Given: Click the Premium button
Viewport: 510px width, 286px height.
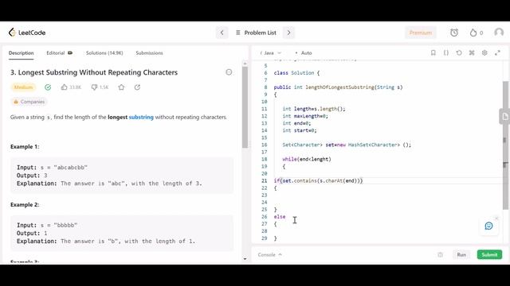Looking at the screenshot, I should [x=420, y=33].
